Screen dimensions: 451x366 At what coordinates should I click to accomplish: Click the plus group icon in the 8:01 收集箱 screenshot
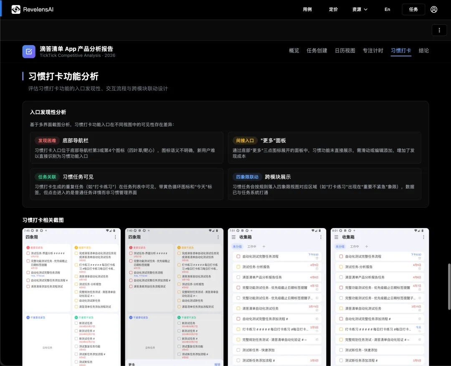point(367,247)
